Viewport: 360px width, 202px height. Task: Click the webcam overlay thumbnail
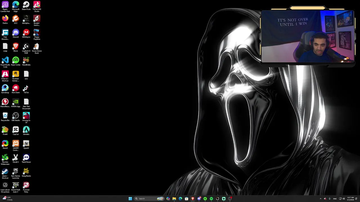(307, 36)
